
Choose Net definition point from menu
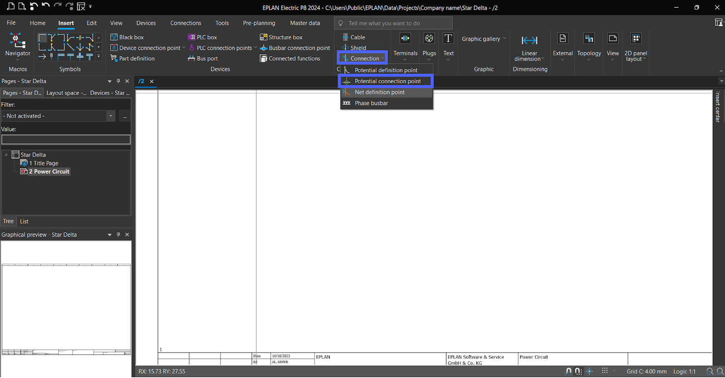point(387,92)
